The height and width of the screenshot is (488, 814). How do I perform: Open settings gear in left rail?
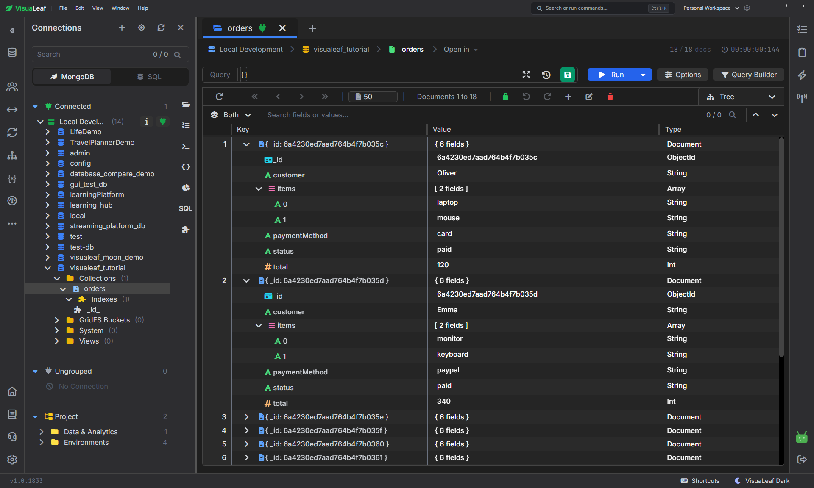[x=12, y=460]
